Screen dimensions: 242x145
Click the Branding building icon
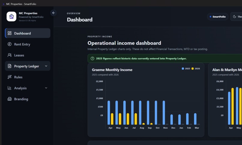(x=10, y=99)
